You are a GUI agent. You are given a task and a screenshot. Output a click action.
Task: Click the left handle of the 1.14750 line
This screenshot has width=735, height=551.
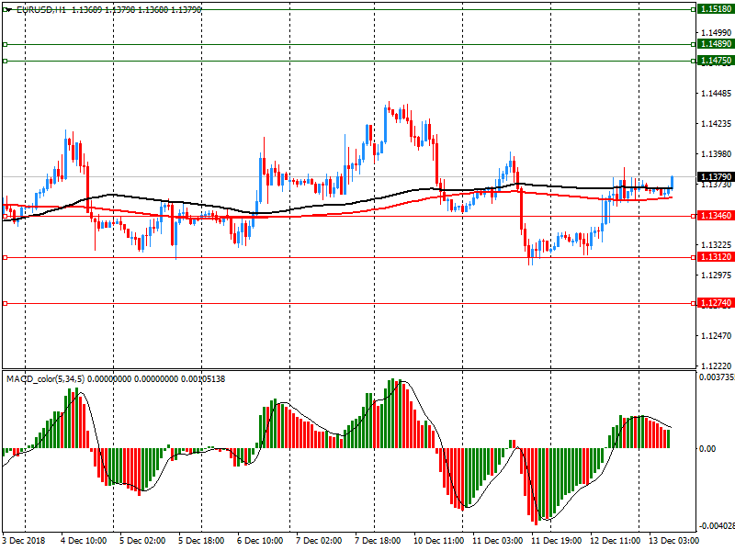coord(5,61)
